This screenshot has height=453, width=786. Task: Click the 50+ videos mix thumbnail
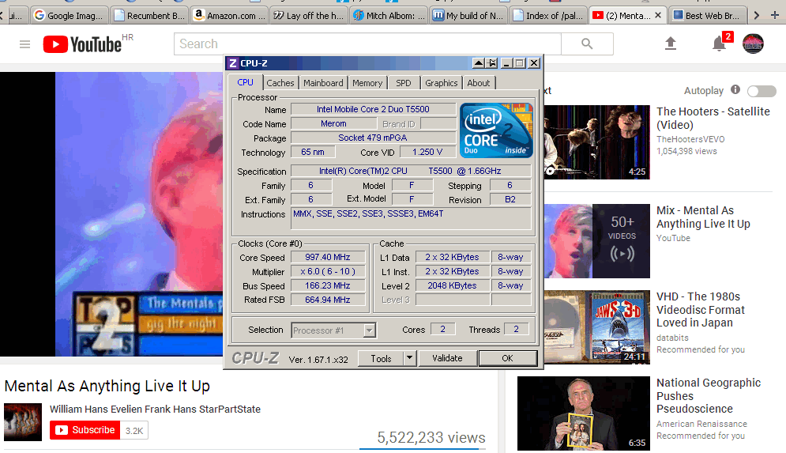596,241
